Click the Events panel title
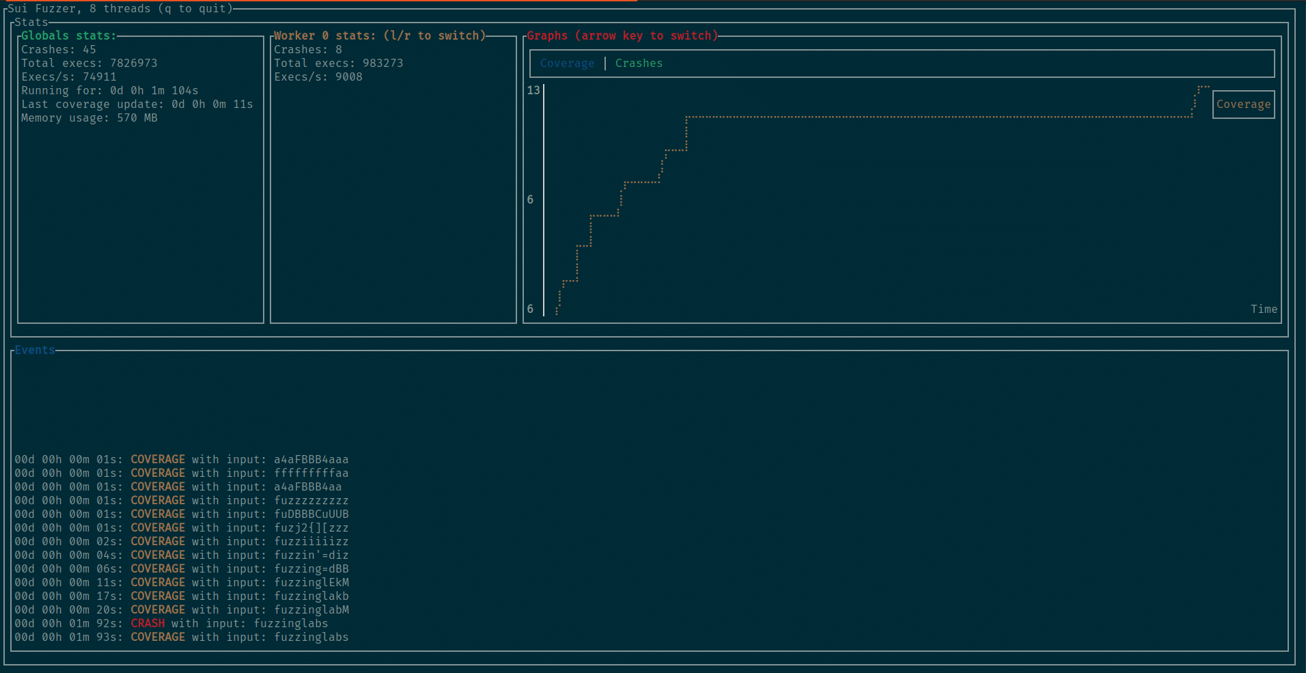This screenshot has height=673, width=1306. click(35, 350)
